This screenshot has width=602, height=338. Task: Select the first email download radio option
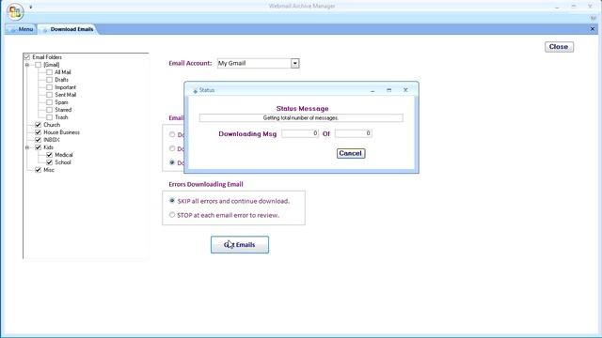point(172,134)
